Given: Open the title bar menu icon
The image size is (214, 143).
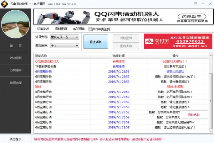Looking at the screenshot, I should click(195, 4).
